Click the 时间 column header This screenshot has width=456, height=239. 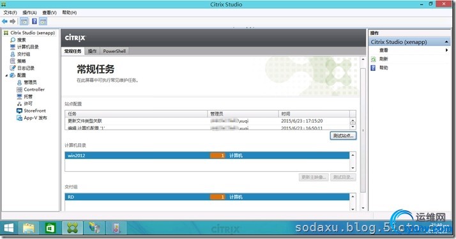click(314, 114)
